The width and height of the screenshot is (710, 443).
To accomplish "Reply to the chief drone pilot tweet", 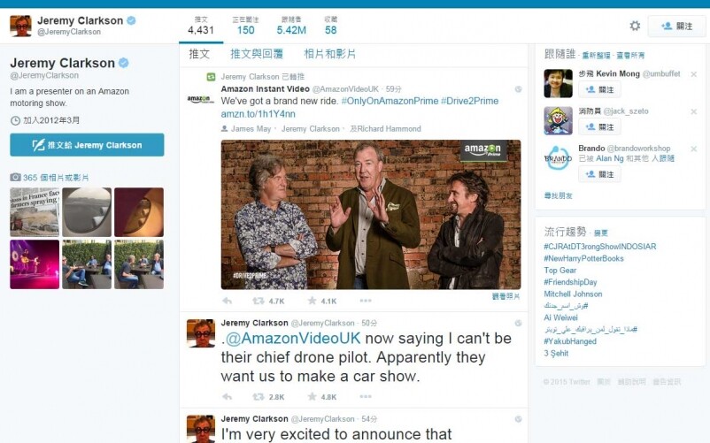I will click(228, 397).
